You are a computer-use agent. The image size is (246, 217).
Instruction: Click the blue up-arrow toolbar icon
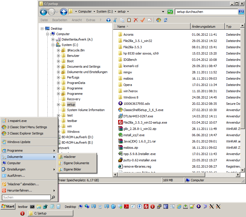click(109, 20)
